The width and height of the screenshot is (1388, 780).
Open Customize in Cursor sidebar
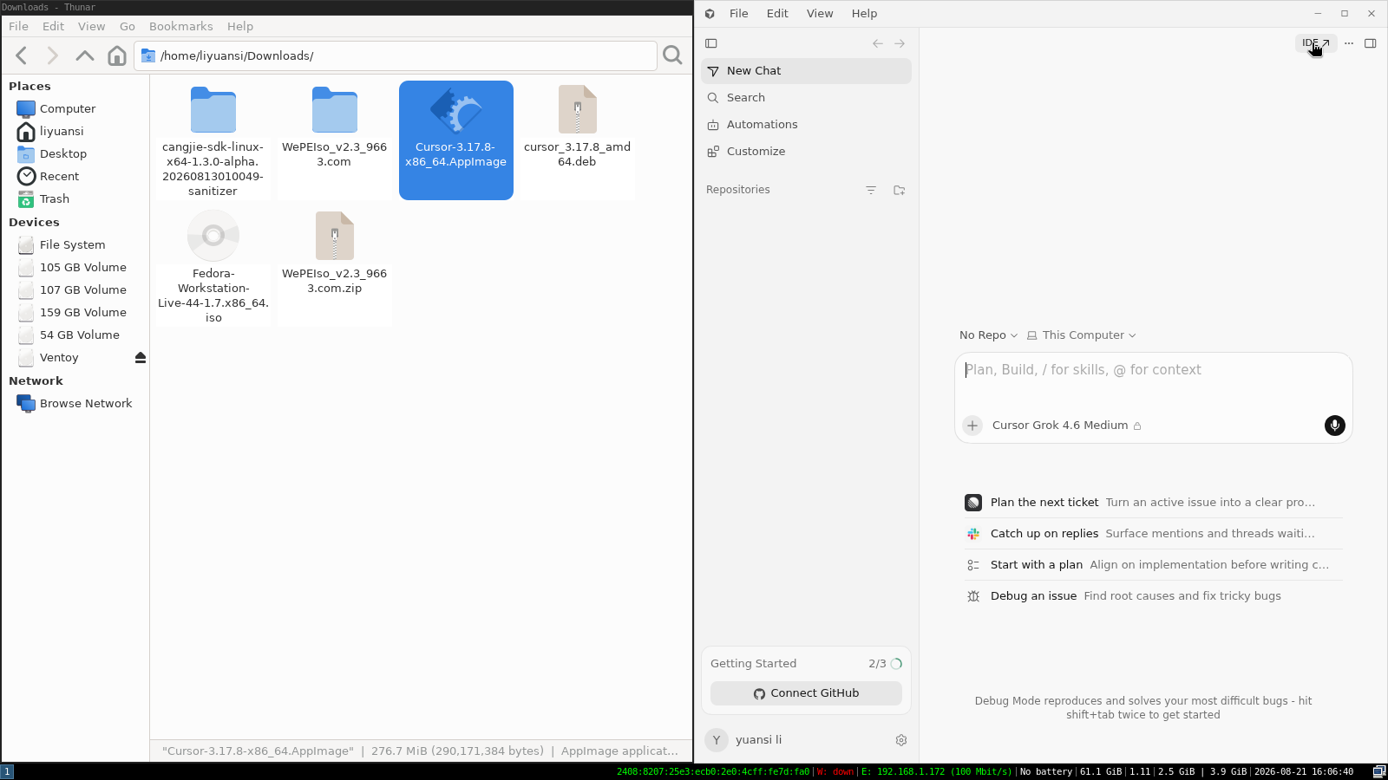point(806,152)
